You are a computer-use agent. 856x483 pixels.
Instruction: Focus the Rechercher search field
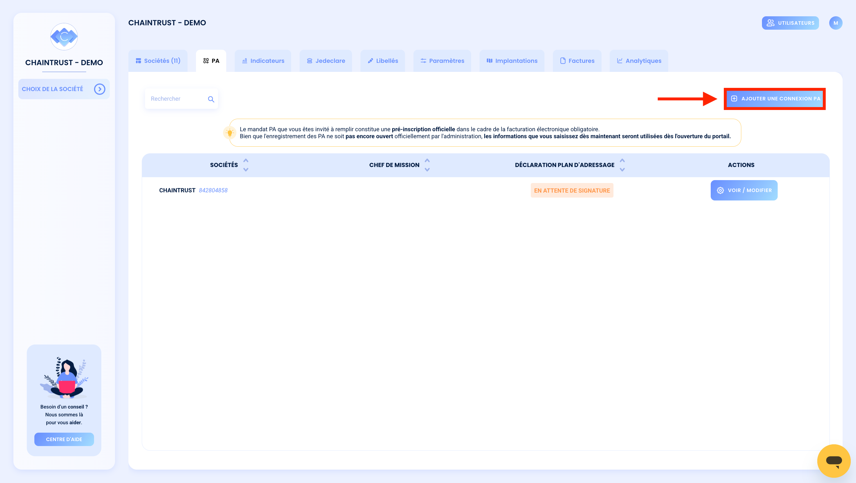pos(181,99)
